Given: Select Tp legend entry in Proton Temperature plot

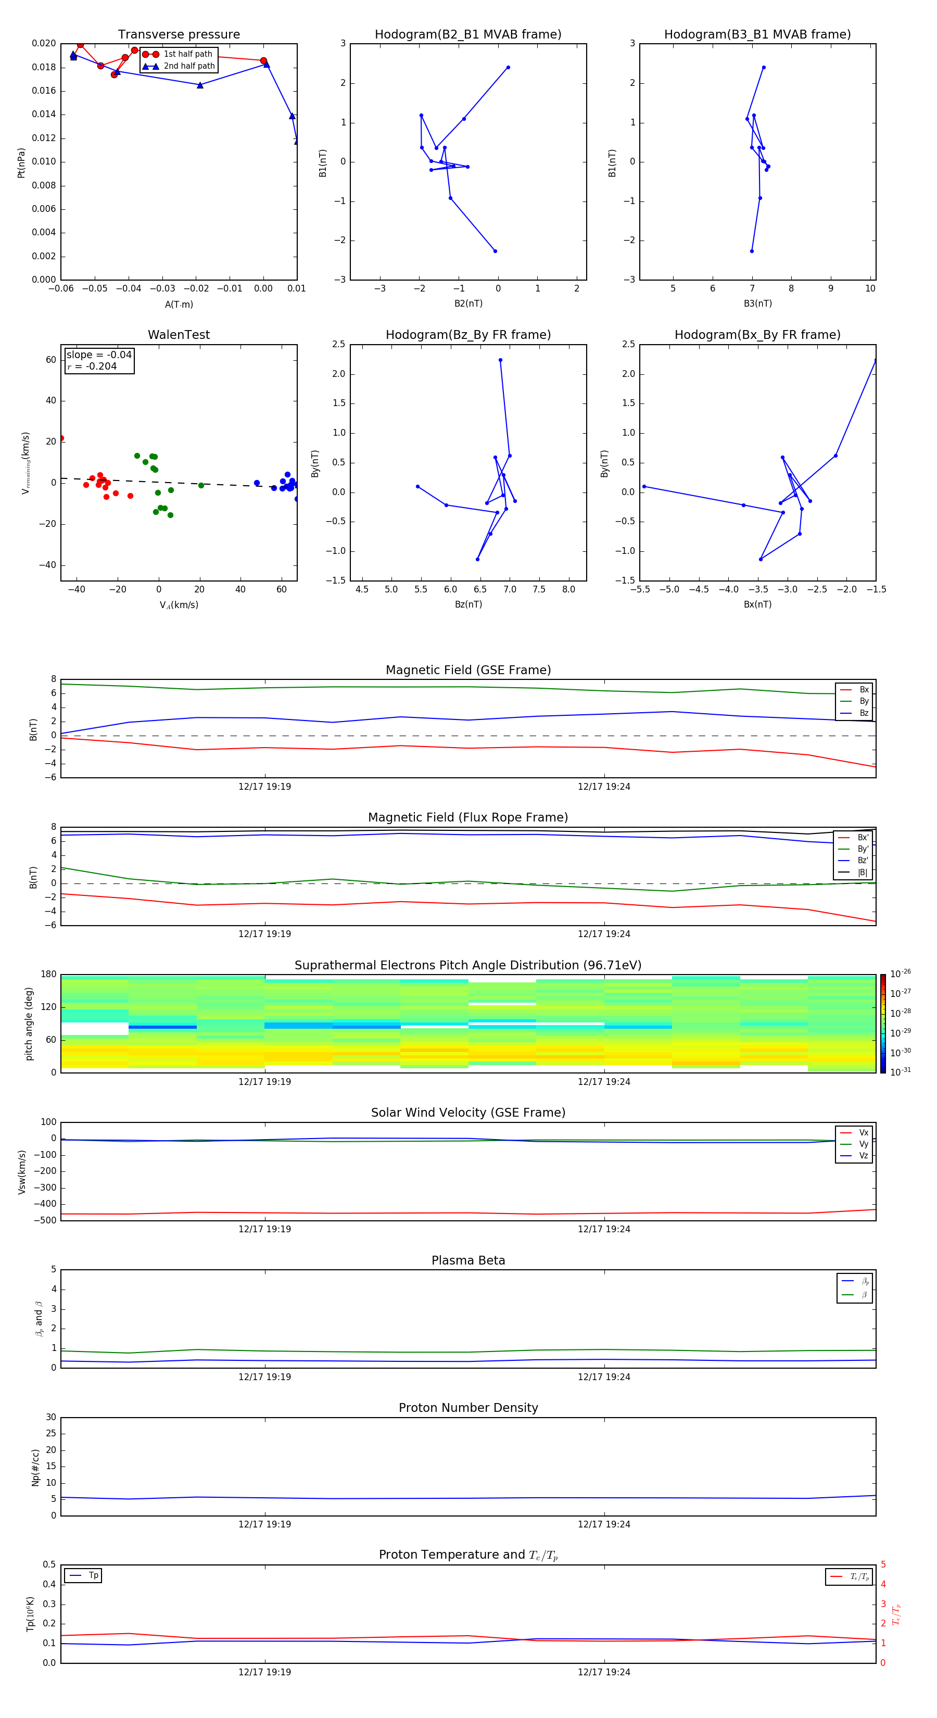Looking at the screenshot, I should coord(83,1575).
